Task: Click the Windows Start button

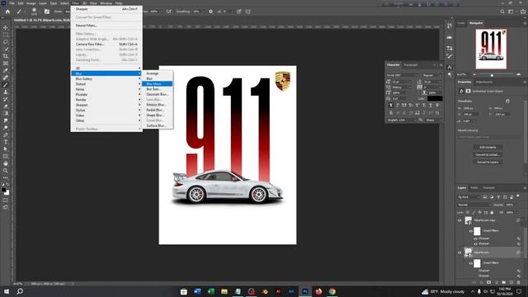Action: (x=7, y=291)
